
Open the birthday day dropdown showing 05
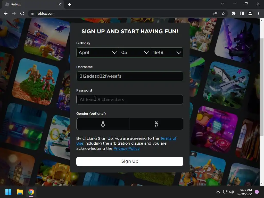click(x=135, y=53)
